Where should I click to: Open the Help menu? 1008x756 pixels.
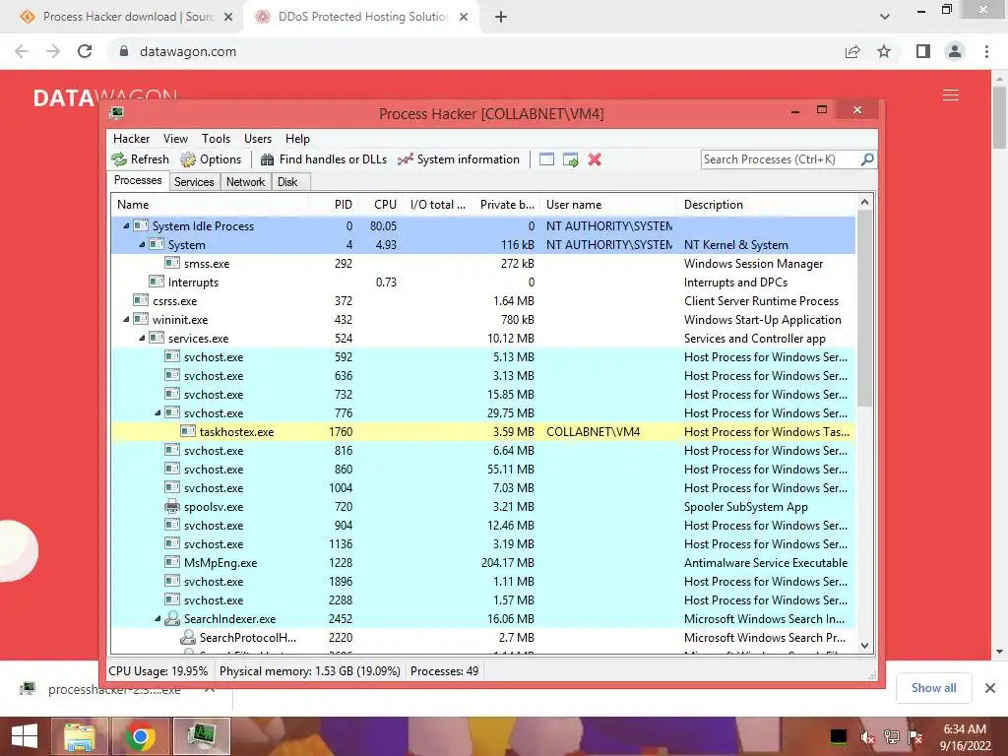pyautogui.click(x=297, y=139)
